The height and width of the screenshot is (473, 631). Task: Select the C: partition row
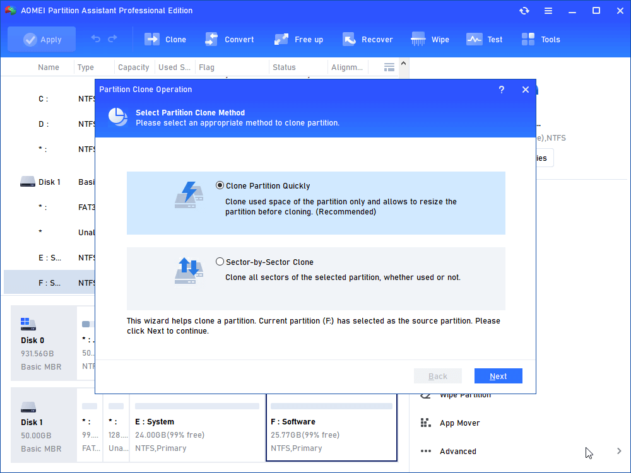(49, 99)
